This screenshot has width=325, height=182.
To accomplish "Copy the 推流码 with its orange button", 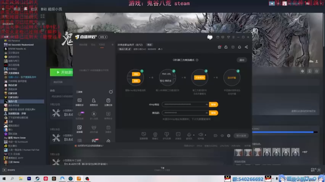I will 214,113.
